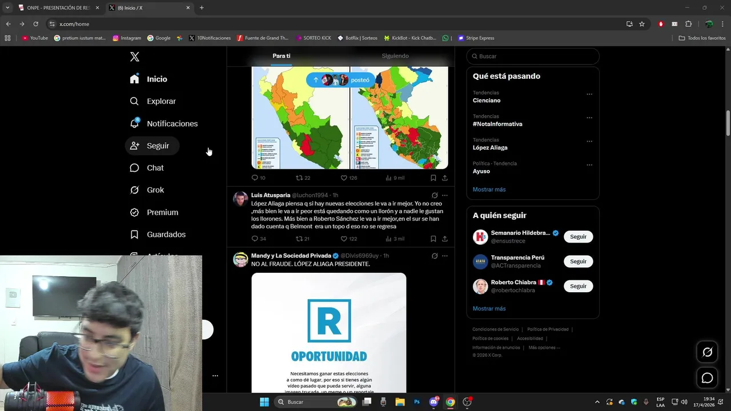This screenshot has height=411, width=731.
Task: Open the floating chat messages button
Action: [x=707, y=378]
